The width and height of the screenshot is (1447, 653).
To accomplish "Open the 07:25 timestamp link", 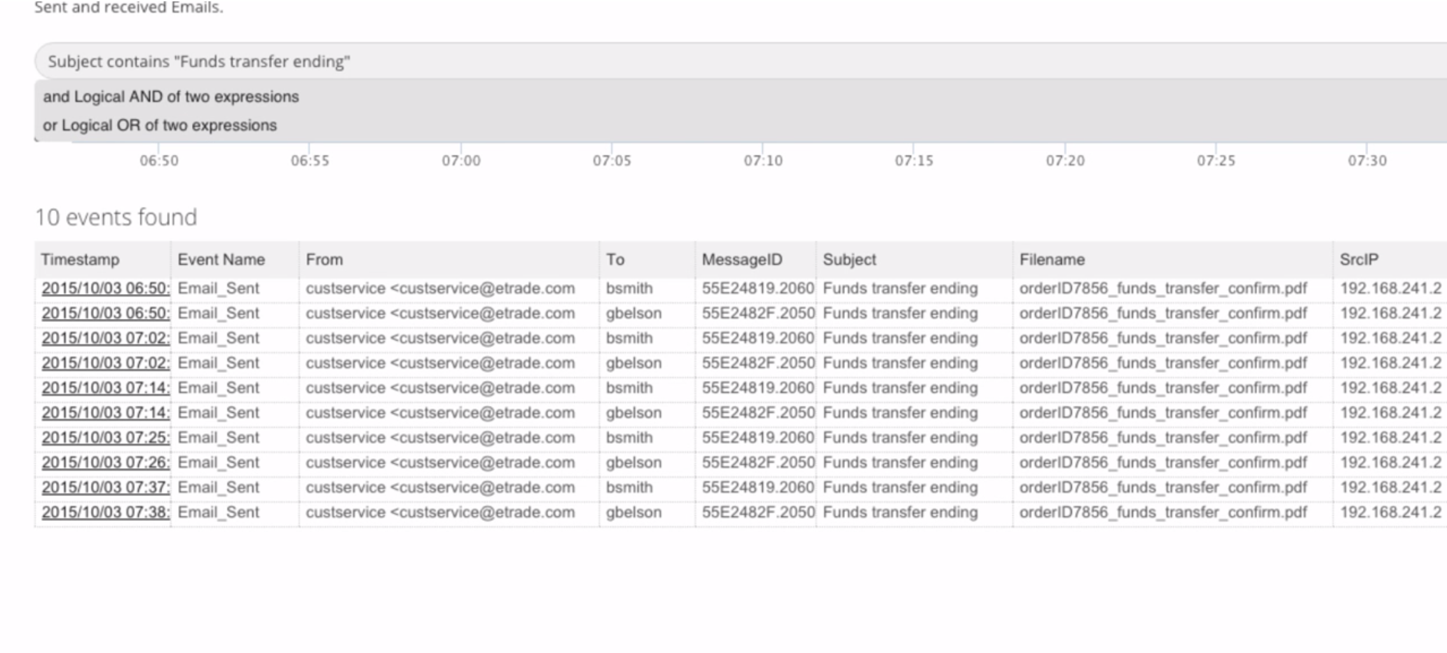I will (x=106, y=438).
